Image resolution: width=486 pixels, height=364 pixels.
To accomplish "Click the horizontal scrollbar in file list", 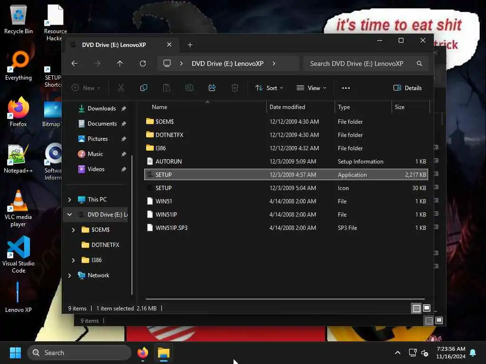I will coord(285,299).
